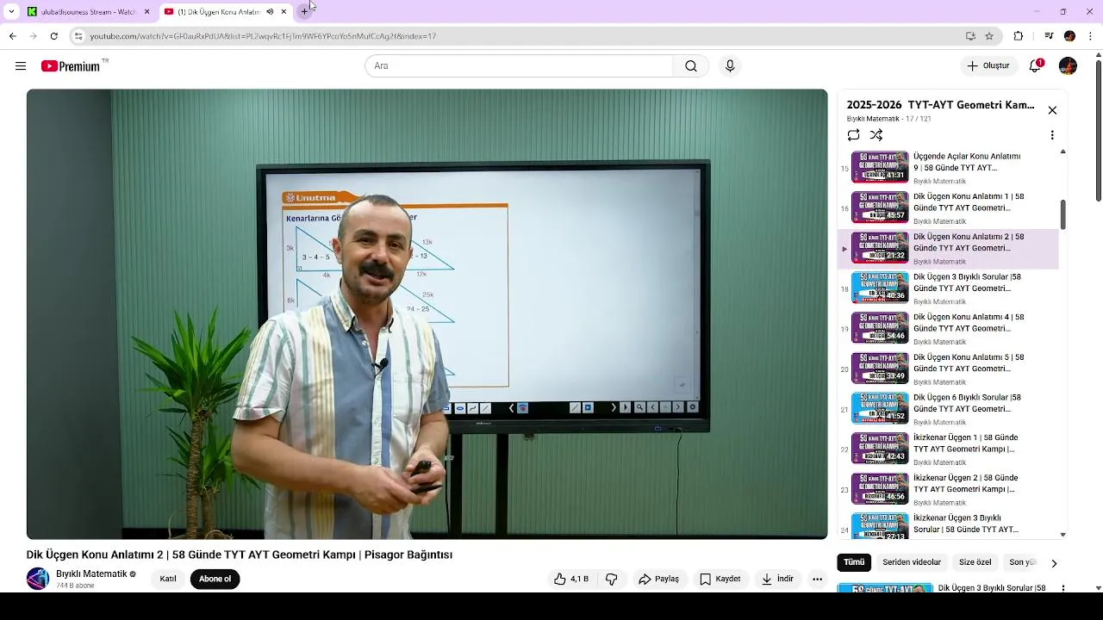The image size is (1103, 620).
Task: Open YouTube account avatar menu
Action: point(1068,66)
